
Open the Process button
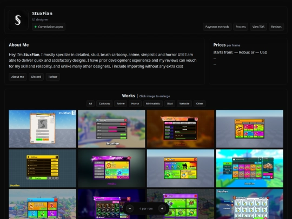(x=241, y=27)
